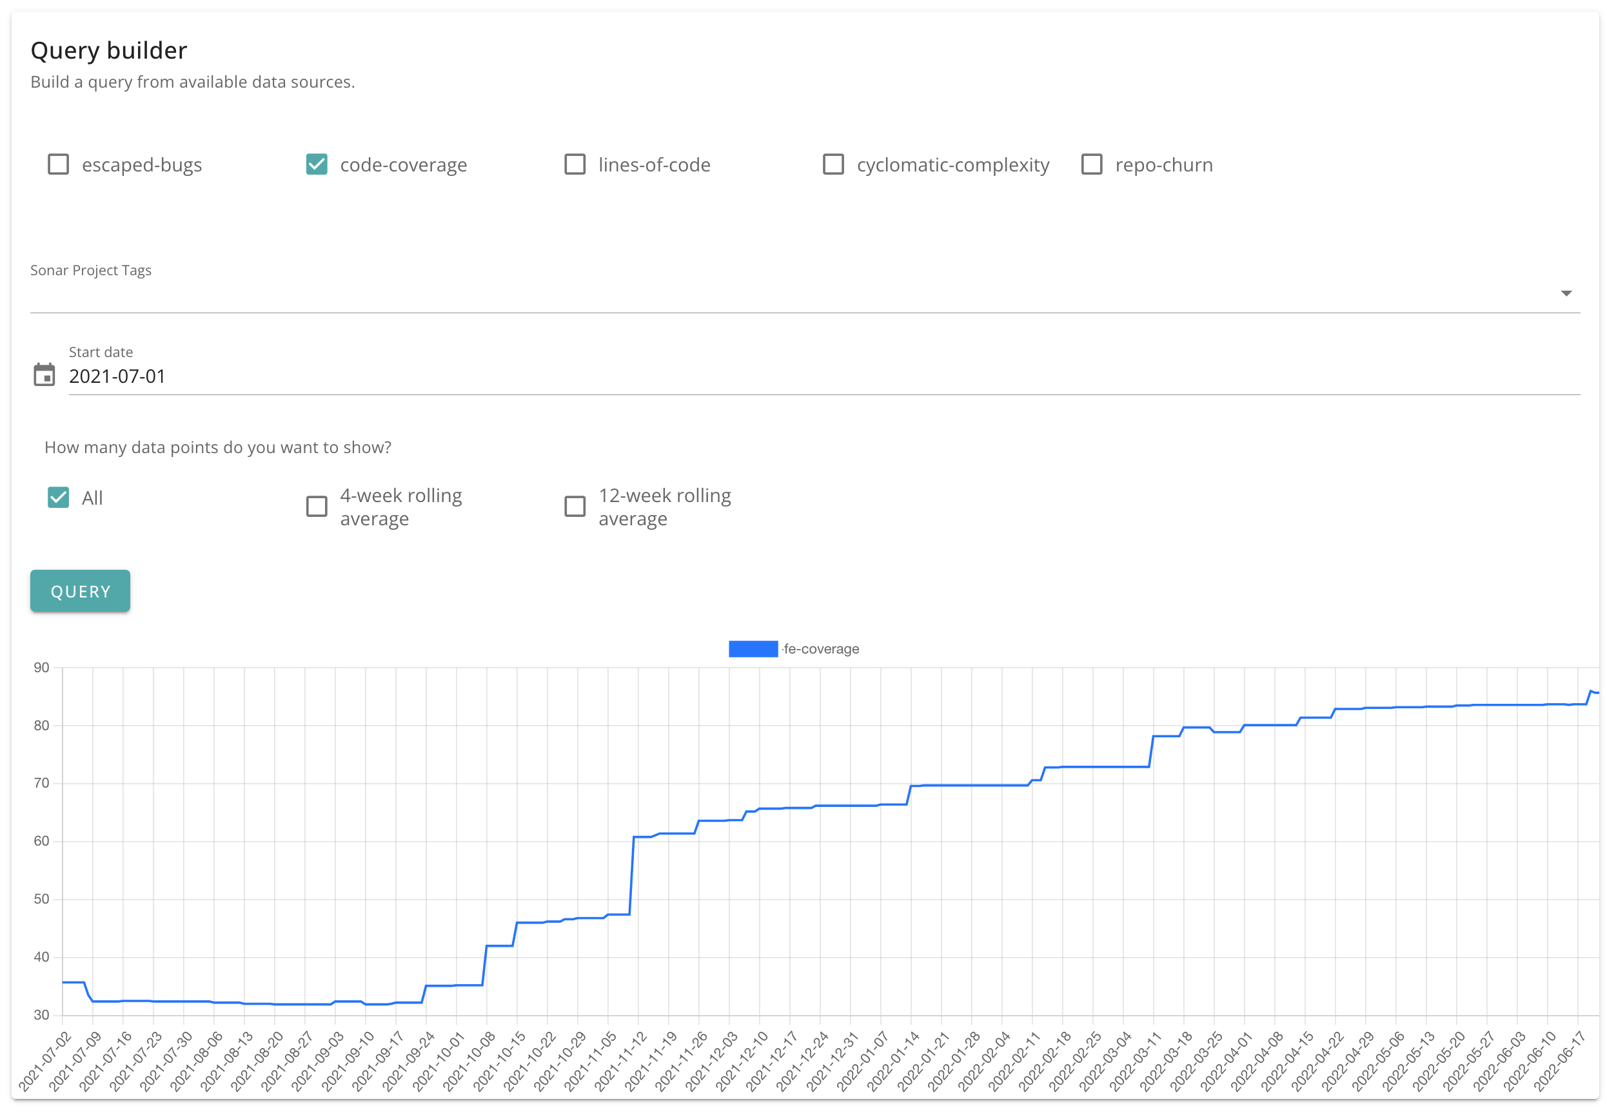Enable 4-week rolling average checkbox
Viewport: 1607px width, 1115px height.
click(317, 507)
